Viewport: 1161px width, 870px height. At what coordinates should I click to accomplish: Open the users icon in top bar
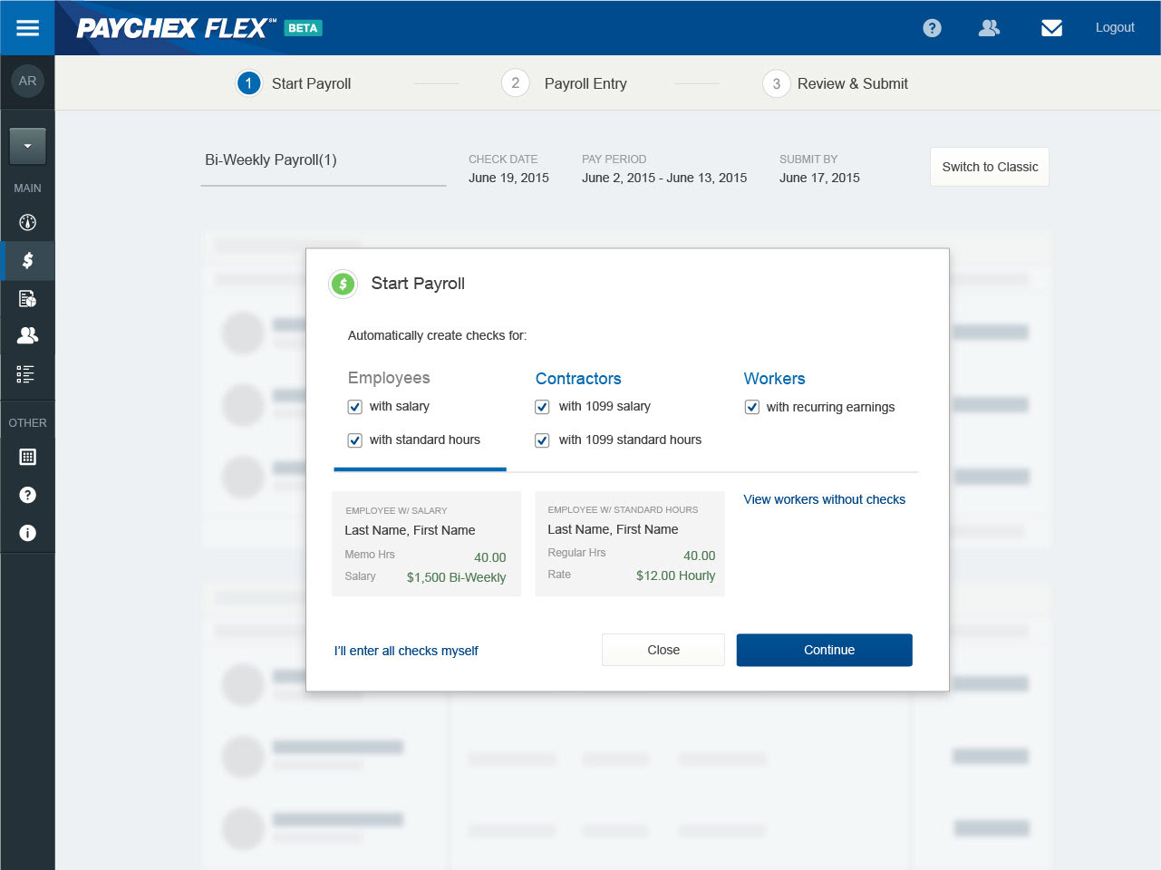click(x=989, y=28)
